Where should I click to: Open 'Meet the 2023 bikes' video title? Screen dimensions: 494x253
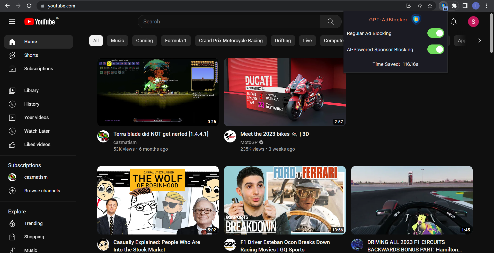(275, 134)
